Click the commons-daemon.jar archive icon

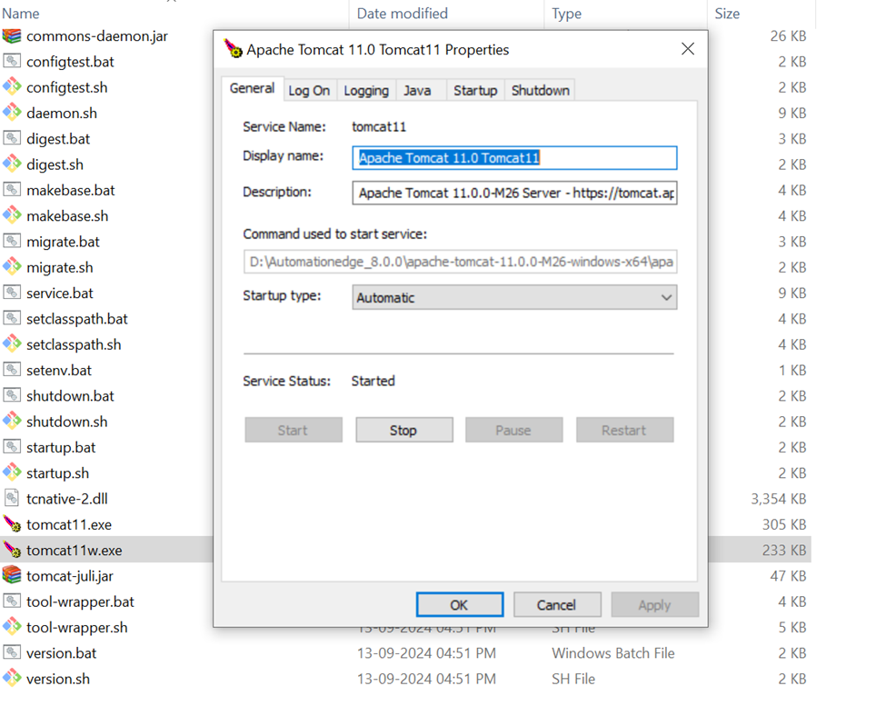coord(14,36)
